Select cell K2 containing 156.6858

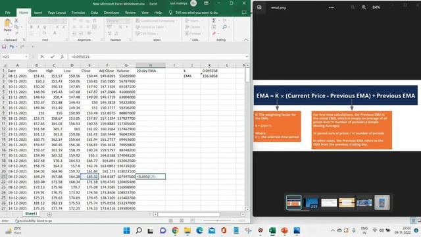pos(209,76)
